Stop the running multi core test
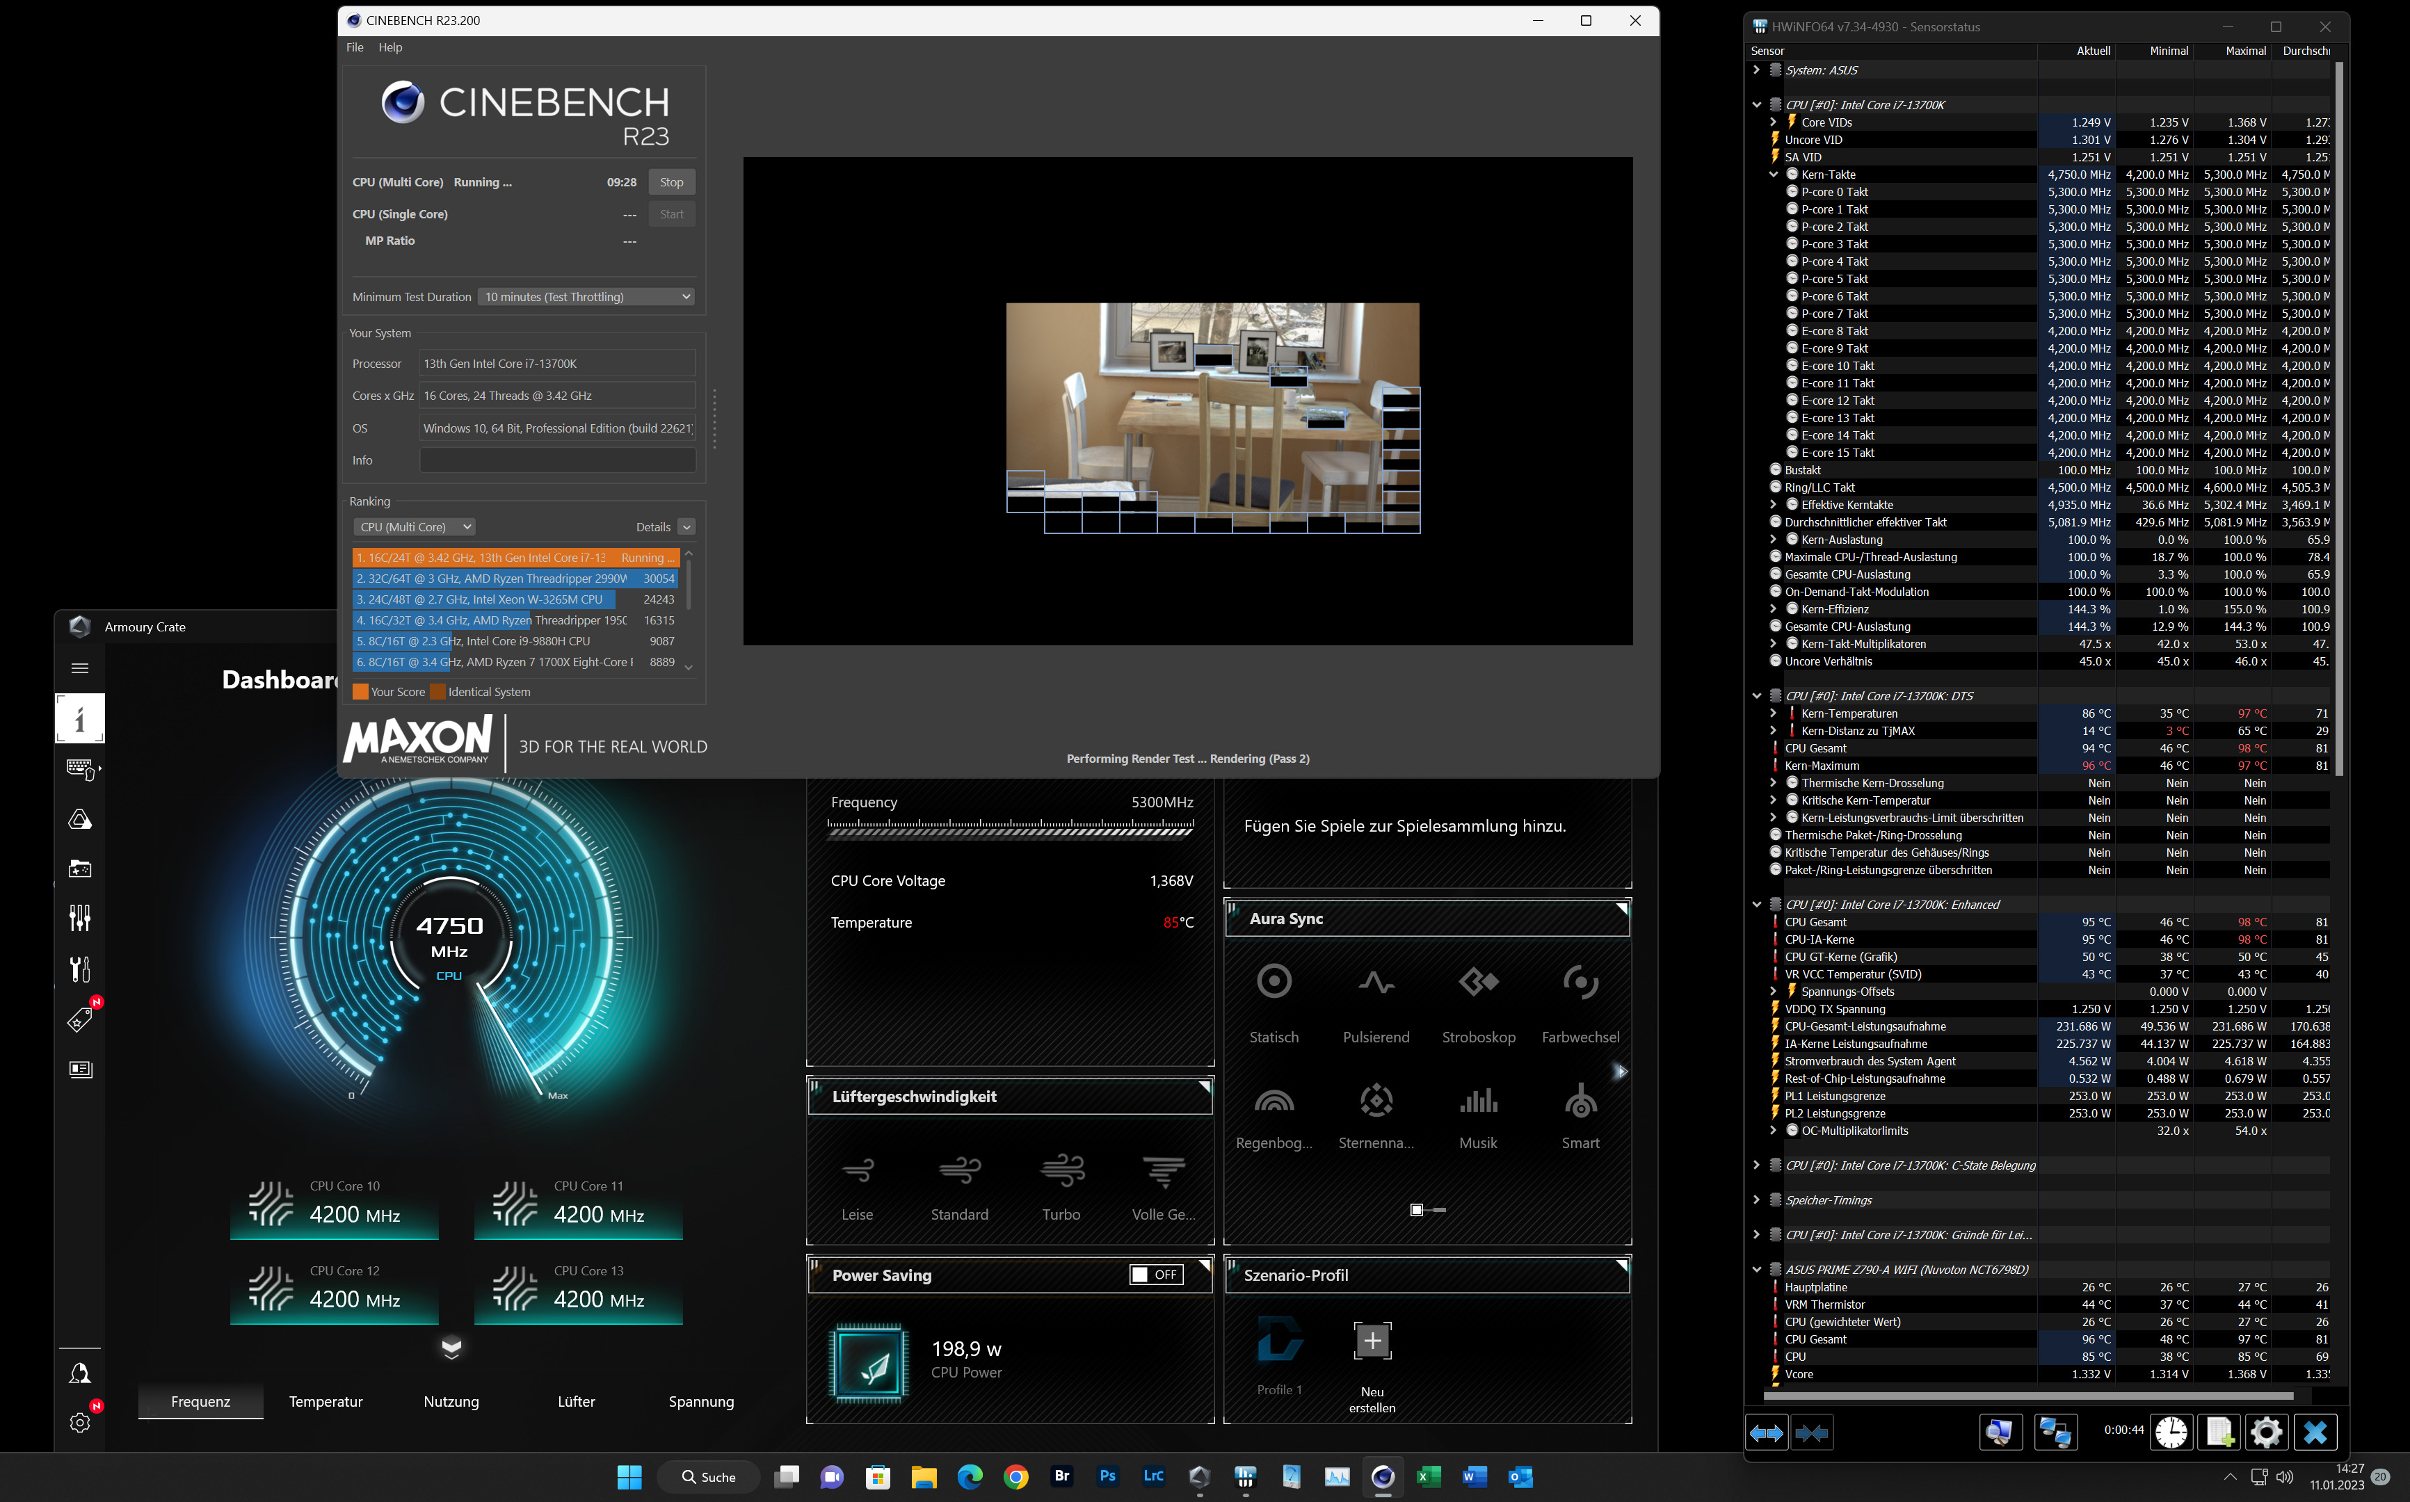The width and height of the screenshot is (2410, 1502). [x=672, y=183]
